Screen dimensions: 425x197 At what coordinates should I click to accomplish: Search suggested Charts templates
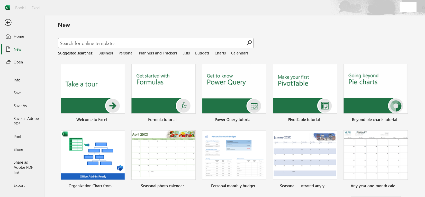pyautogui.click(x=220, y=53)
